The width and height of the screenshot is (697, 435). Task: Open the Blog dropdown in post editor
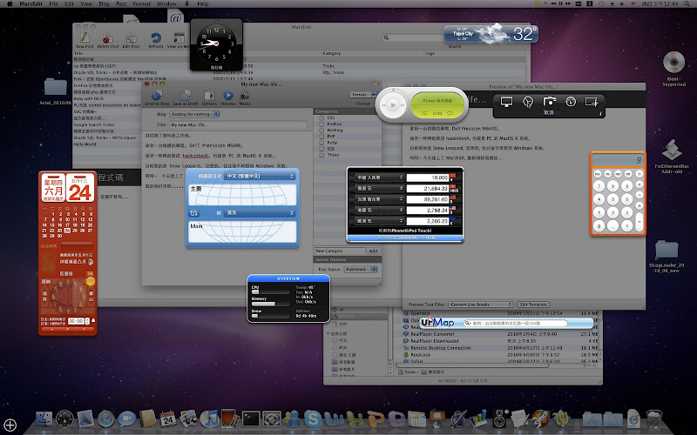[x=194, y=114]
